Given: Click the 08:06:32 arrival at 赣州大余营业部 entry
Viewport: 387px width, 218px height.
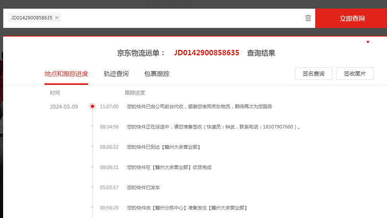Looking at the screenshot, I should coord(164,147).
